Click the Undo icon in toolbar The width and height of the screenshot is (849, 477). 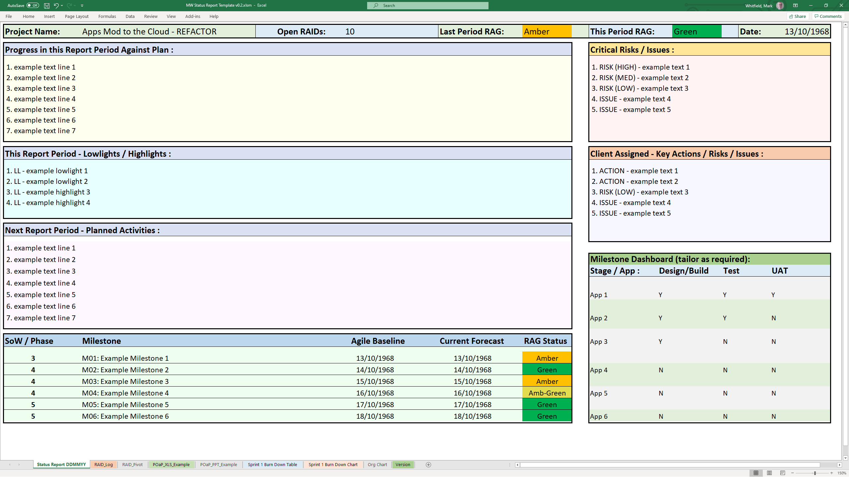point(56,5)
